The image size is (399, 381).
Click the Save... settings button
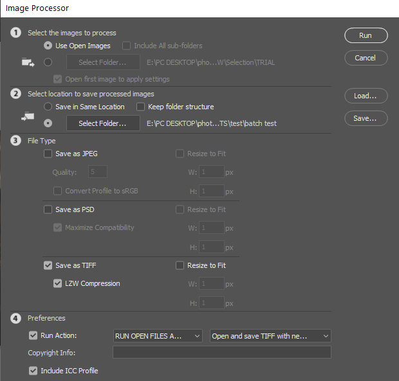366,118
